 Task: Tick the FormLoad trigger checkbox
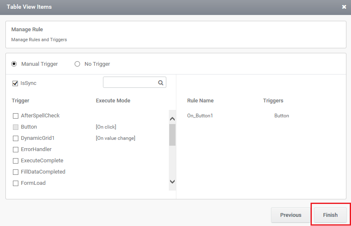15,183
